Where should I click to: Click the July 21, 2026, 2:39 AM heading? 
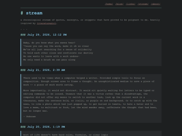tap(43, 70)
